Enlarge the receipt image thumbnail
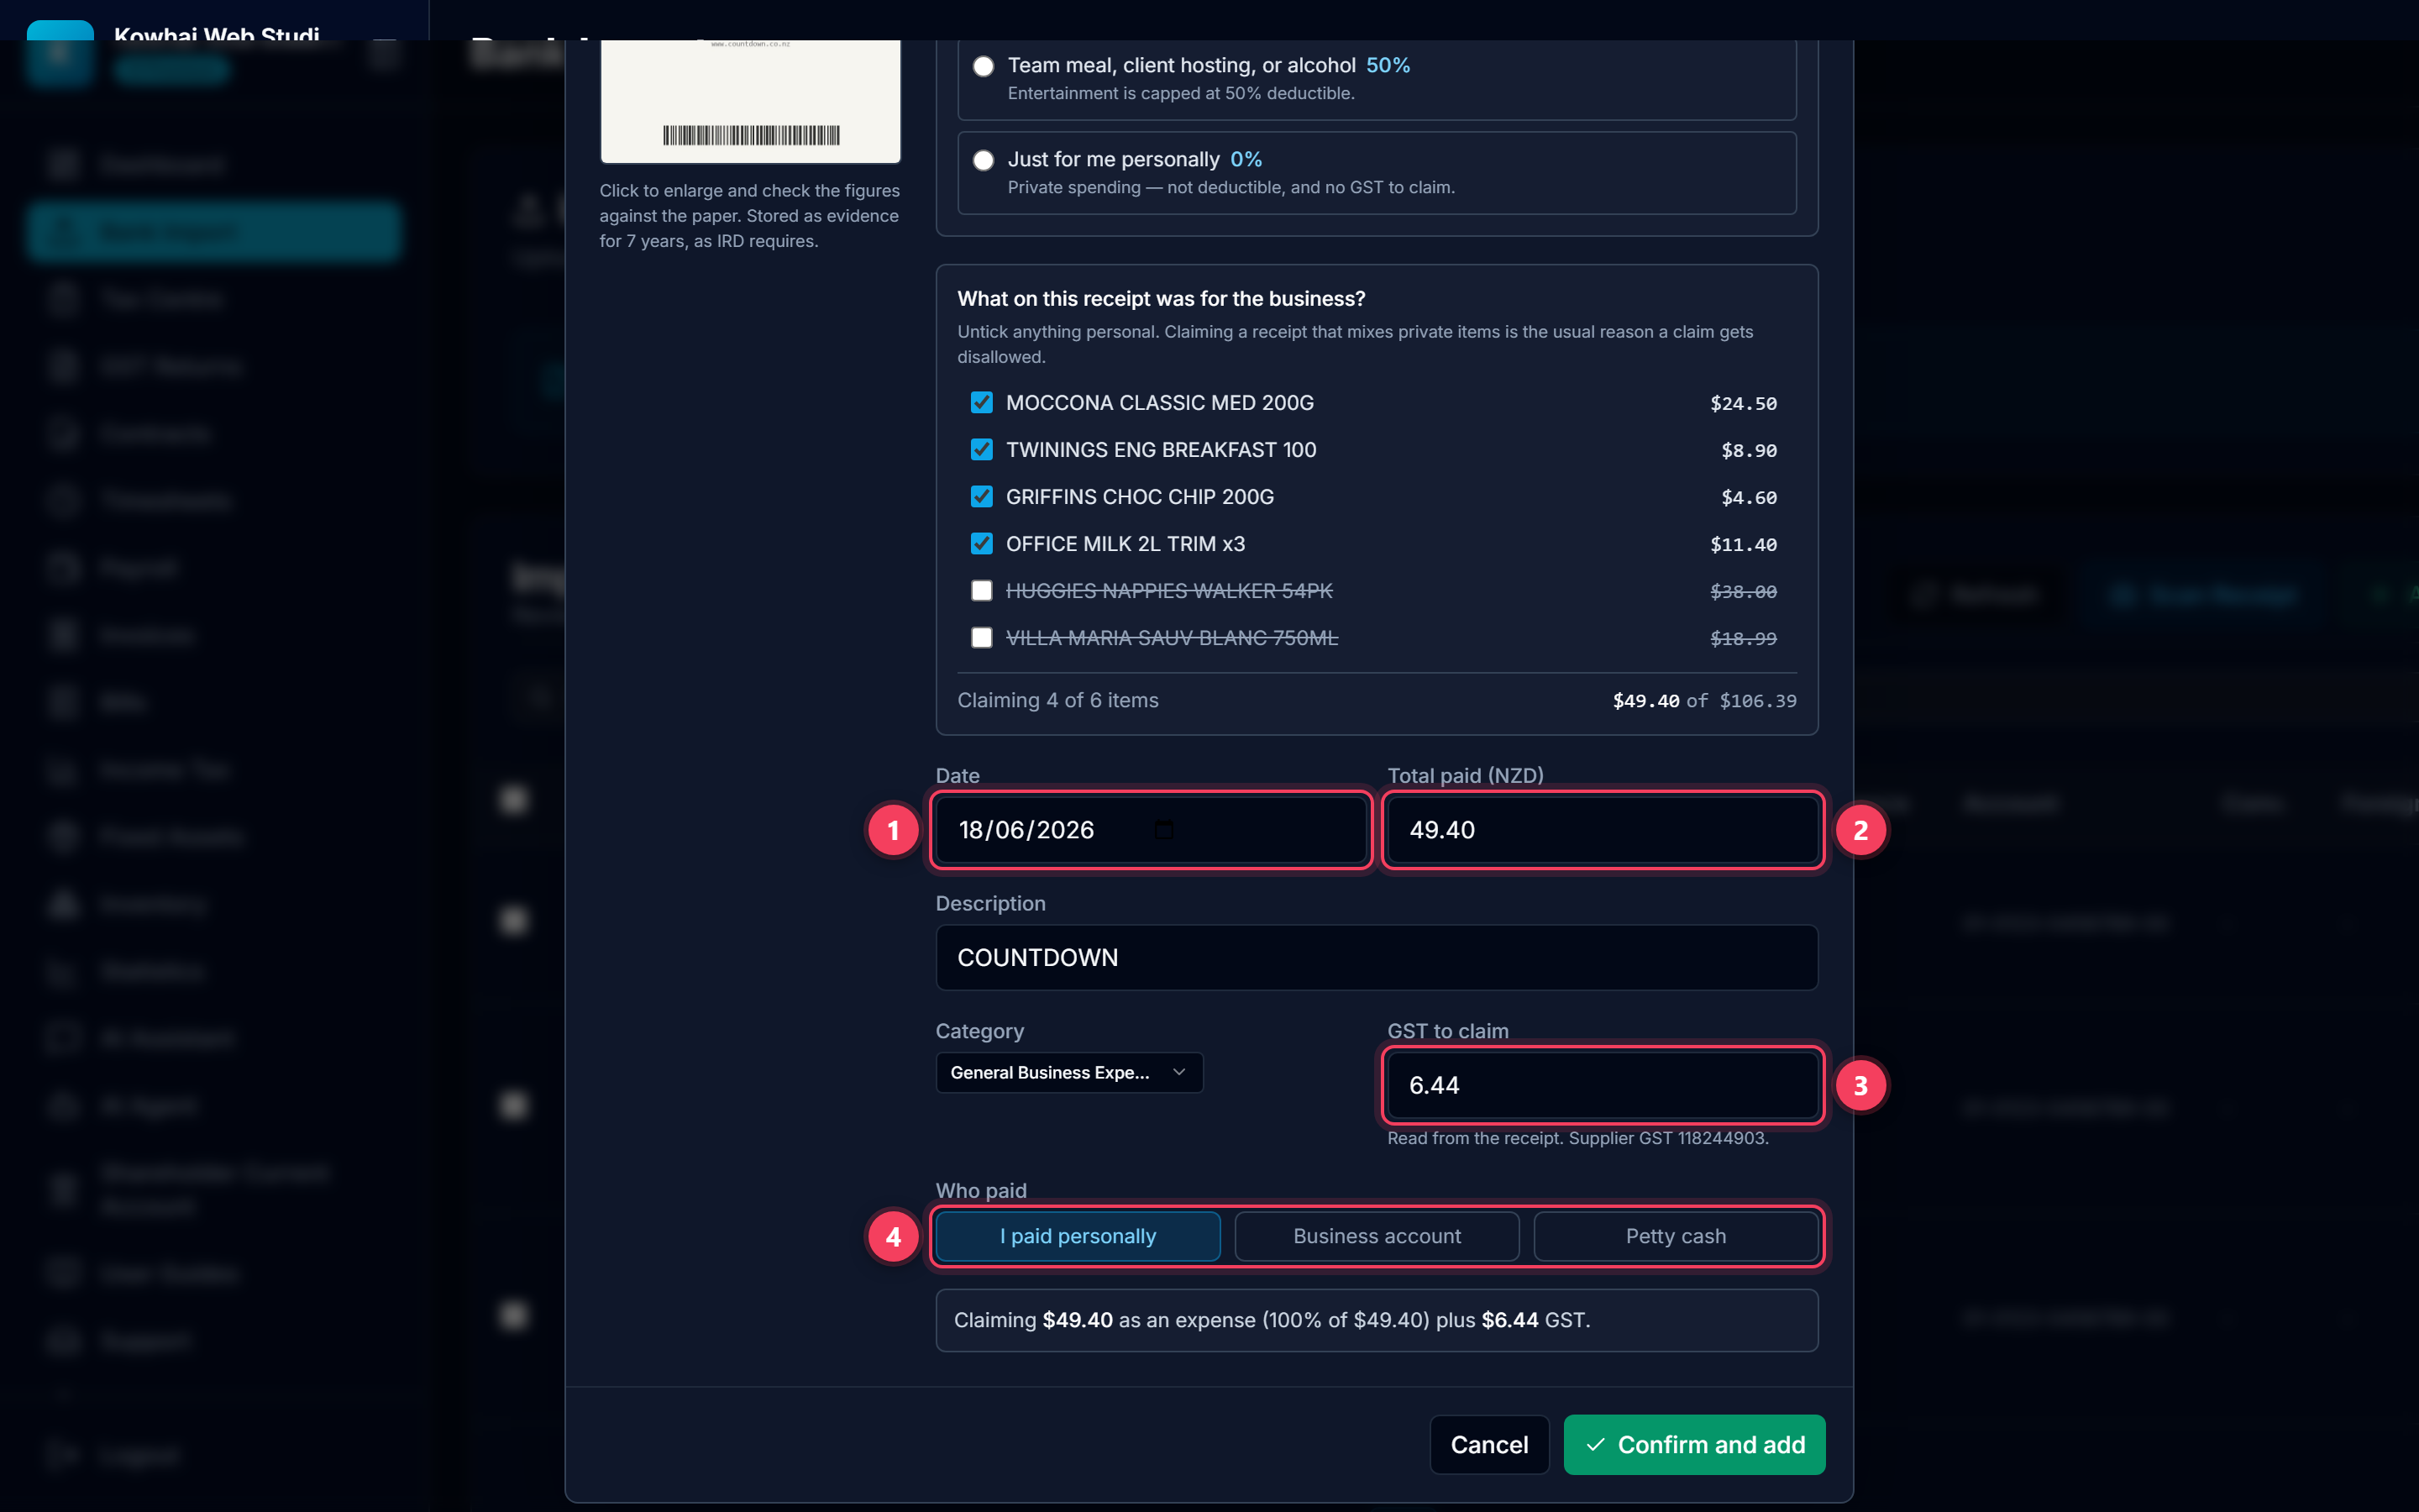This screenshot has height=1512, width=2419. click(750, 101)
